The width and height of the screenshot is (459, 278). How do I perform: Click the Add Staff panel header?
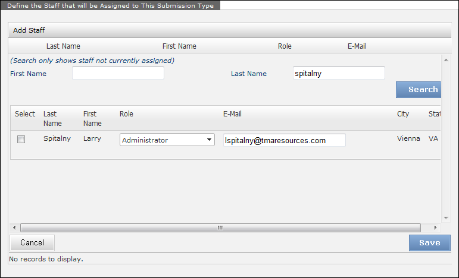tap(29, 30)
